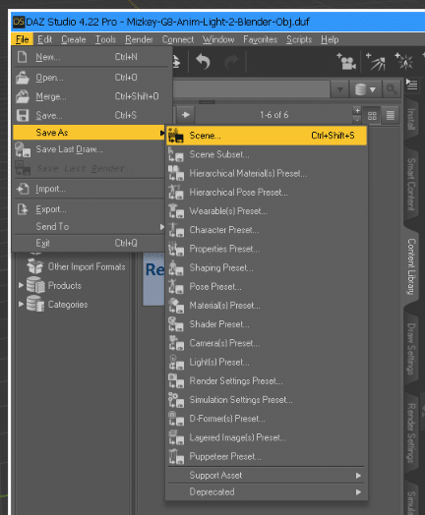425x515 pixels.
Task: Click the Light(s) Preset icon
Action: 176,363
